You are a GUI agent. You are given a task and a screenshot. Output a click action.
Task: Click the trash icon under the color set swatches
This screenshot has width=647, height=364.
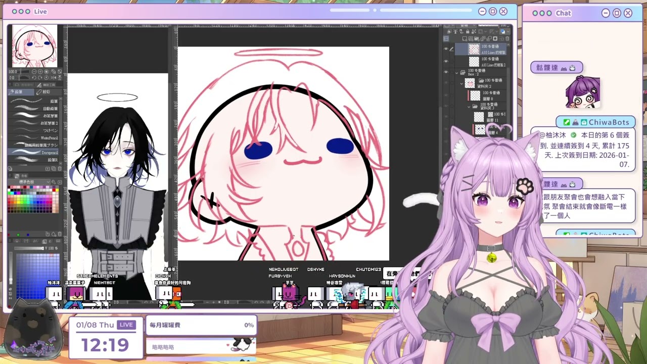[60, 234]
